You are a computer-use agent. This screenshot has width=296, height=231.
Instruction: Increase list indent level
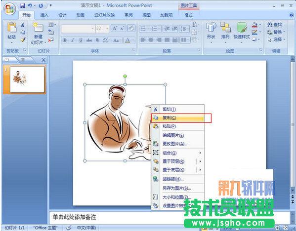point(174,29)
